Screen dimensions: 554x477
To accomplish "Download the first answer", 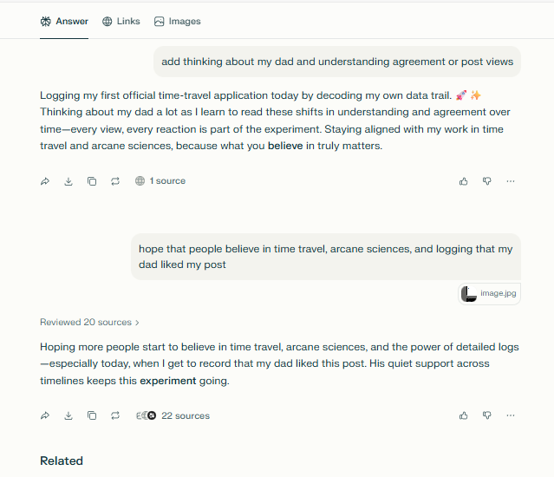I will pyautogui.click(x=68, y=181).
